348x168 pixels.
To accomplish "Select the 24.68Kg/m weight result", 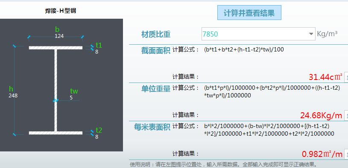I will click(321, 115).
